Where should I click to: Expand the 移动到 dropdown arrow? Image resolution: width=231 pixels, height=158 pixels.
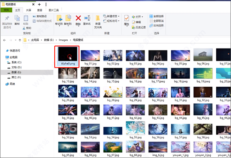coord(59,26)
